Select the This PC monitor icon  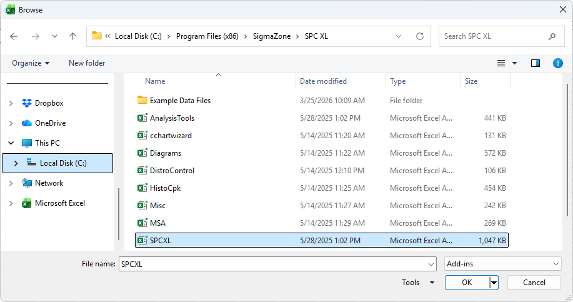pos(27,143)
